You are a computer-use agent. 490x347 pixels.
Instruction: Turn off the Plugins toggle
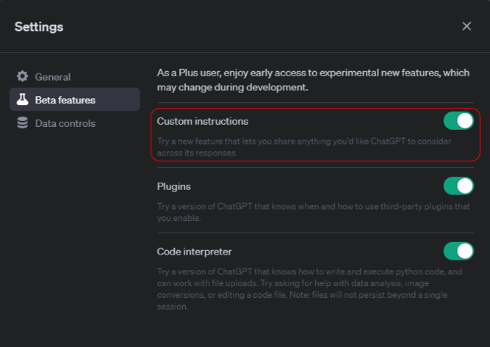tap(458, 186)
